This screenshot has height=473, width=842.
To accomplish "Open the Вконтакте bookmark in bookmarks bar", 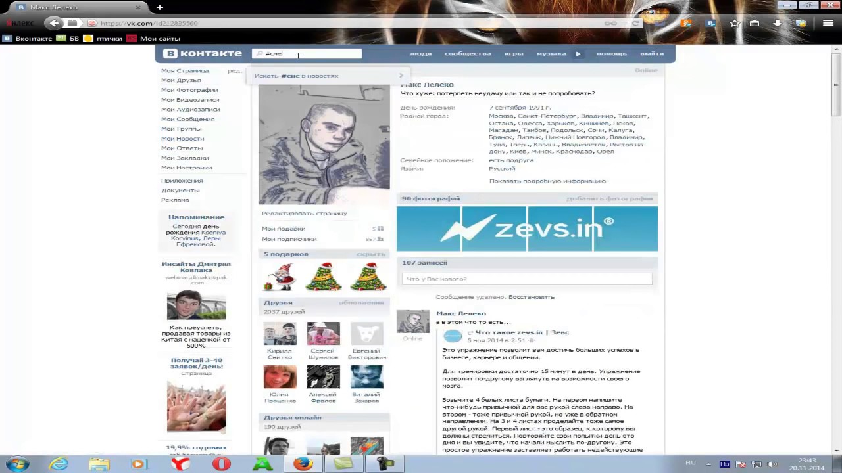I will tap(28, 39).
